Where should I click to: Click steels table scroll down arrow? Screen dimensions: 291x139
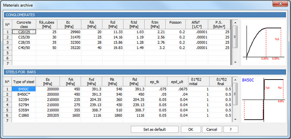click(235, 120)
